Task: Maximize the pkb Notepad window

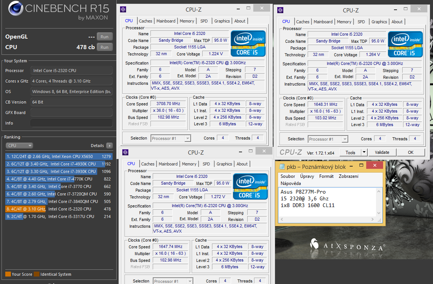Action: click(361, 165)
